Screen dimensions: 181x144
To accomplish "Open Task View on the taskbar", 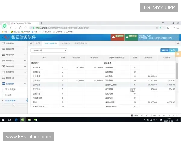I will (10, 120).
